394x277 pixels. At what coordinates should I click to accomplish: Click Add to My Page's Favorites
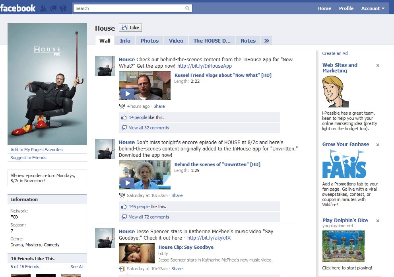click(37, 150)
